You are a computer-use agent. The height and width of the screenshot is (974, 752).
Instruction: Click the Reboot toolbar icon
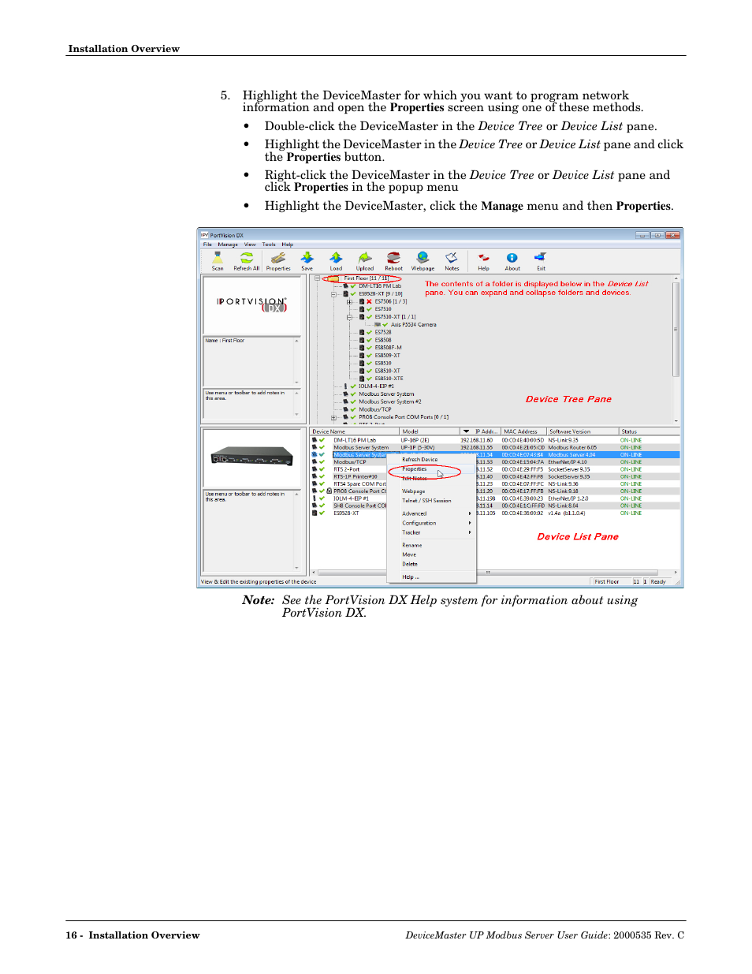tap(393, 261)
